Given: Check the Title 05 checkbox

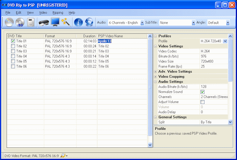Looking at the screenshot, I should pos(13,61).
